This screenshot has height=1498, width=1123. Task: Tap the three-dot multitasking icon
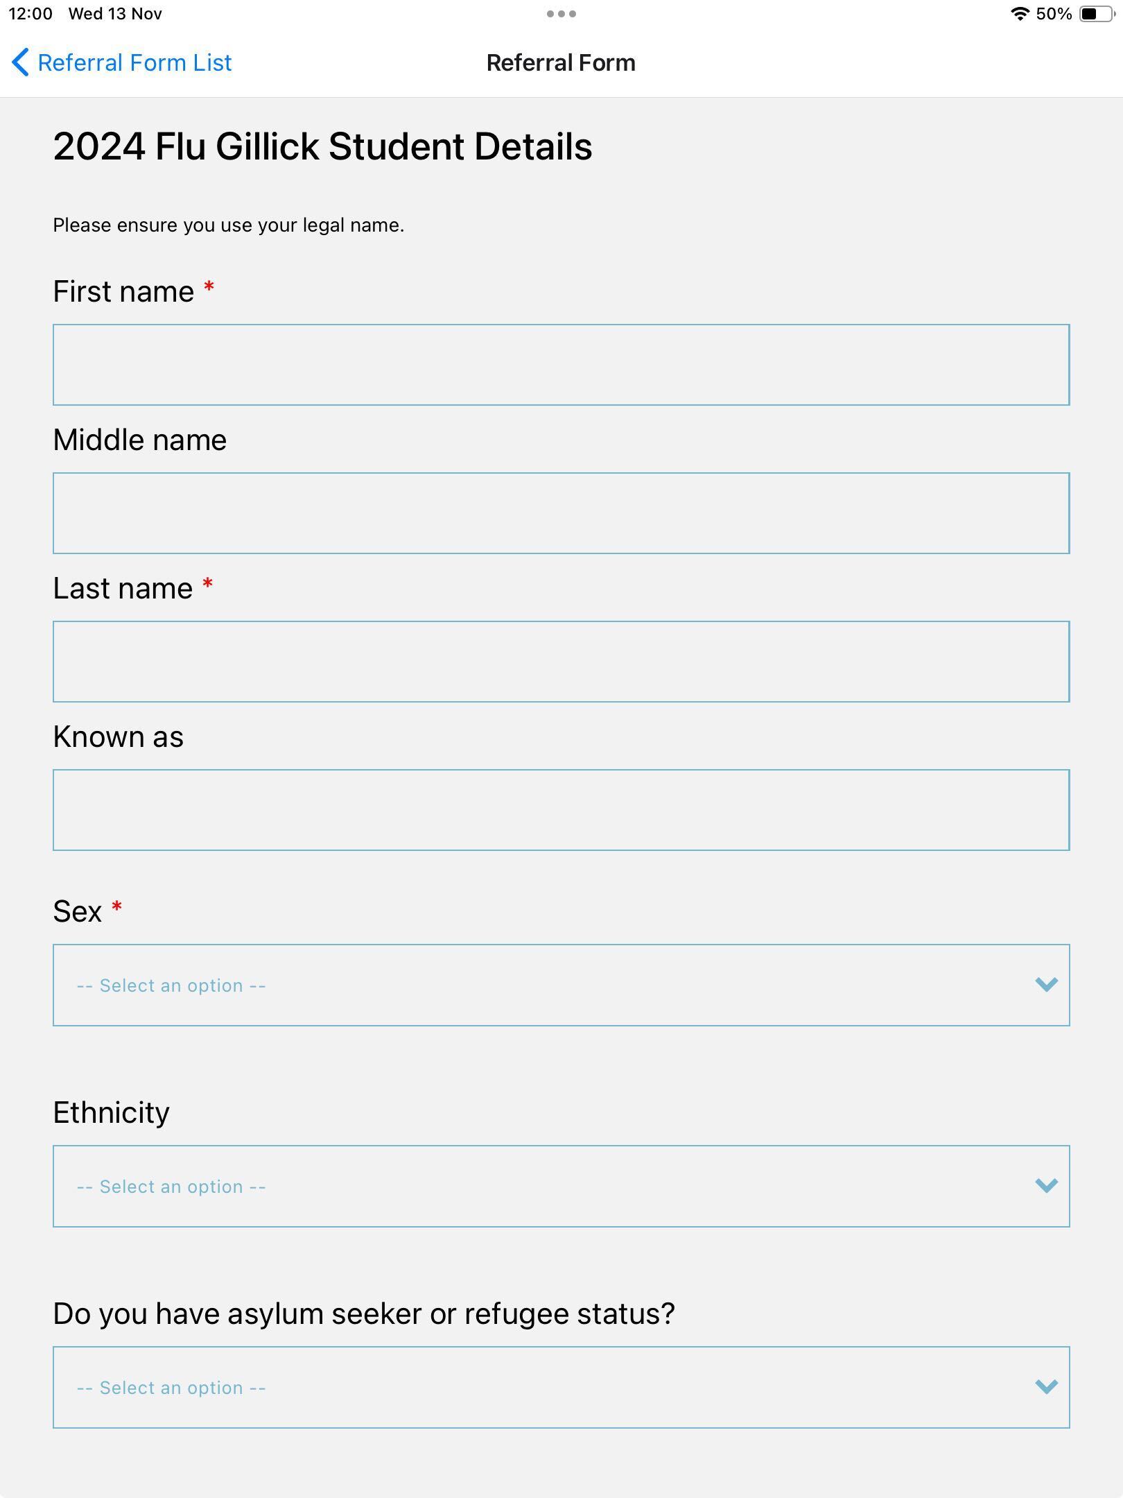pos(561,14)
